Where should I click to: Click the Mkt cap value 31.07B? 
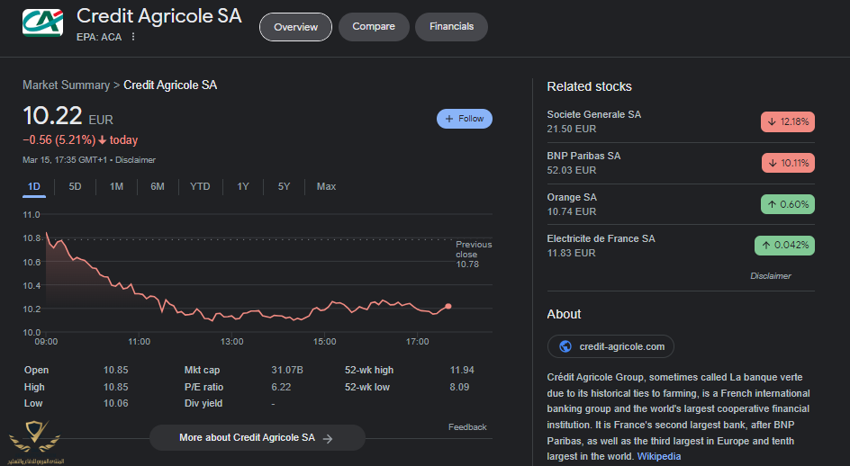coord(287,370)
